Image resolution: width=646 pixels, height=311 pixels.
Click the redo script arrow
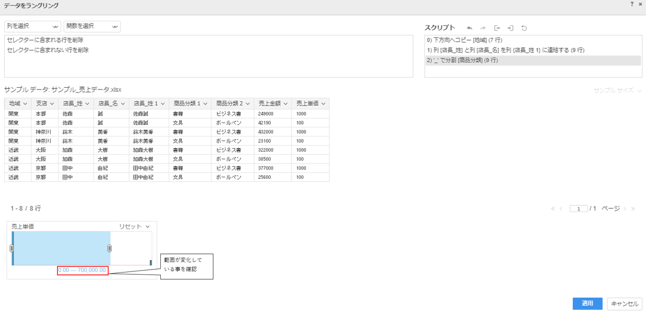[x=483, y=28]
